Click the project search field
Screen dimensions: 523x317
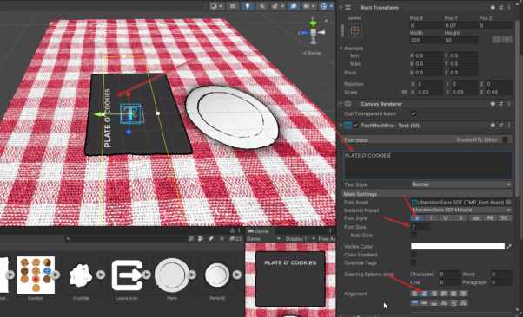pyautogui.click(x=126, y=238)
